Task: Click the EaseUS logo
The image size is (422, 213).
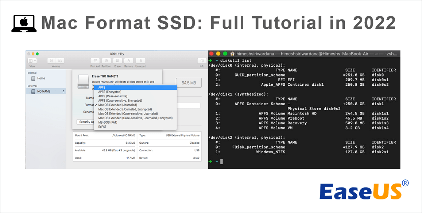Action: 364,190
